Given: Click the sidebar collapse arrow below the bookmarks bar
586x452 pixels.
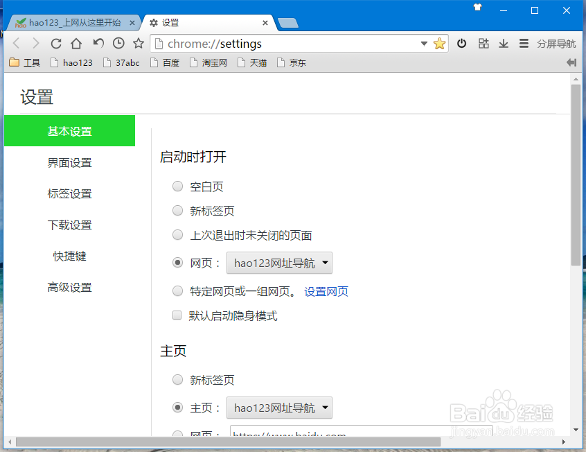Looking at the screenshot, I should (571, 62).
